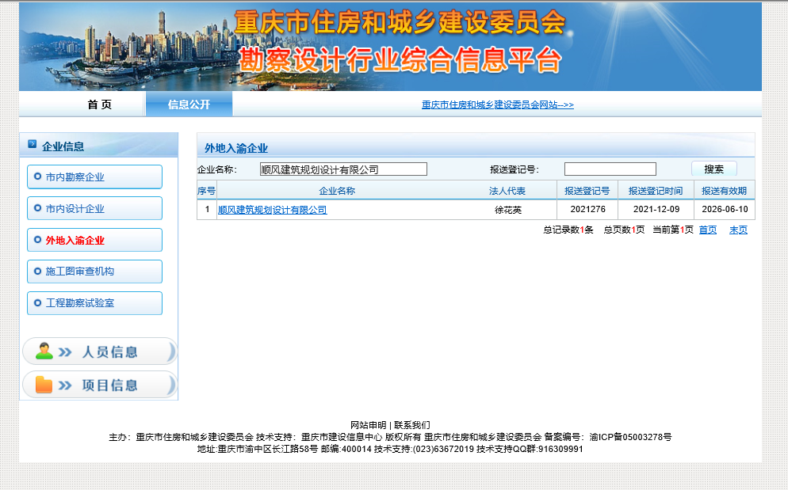Click the orange folder icon for 项目信息
The width and height of the screenshot is (788, 490).
[44, 385]
